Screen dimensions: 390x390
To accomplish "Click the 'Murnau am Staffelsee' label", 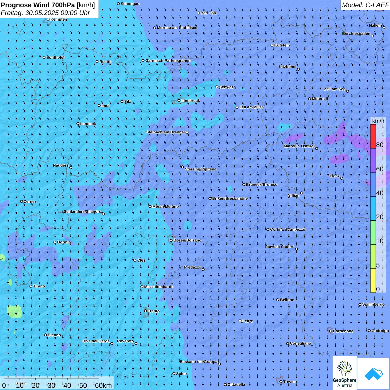I will (177, 28).
